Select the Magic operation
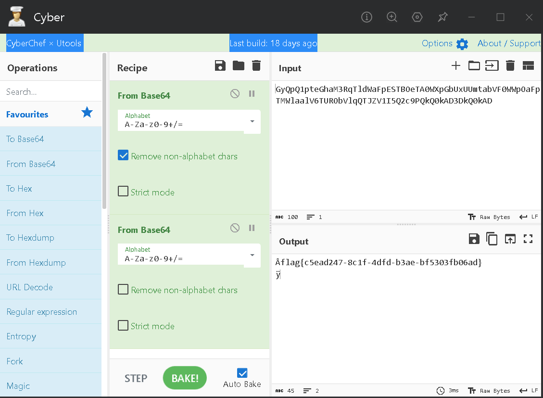The image size is (543, 398). click(51, 385)
